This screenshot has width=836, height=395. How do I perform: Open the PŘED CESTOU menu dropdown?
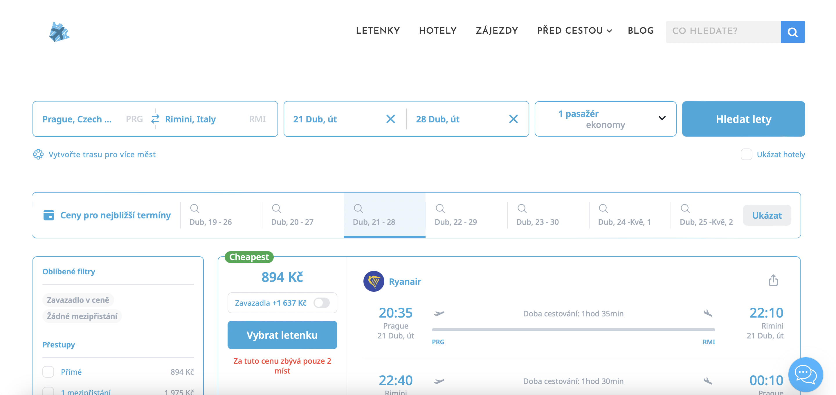pos(574,31)
